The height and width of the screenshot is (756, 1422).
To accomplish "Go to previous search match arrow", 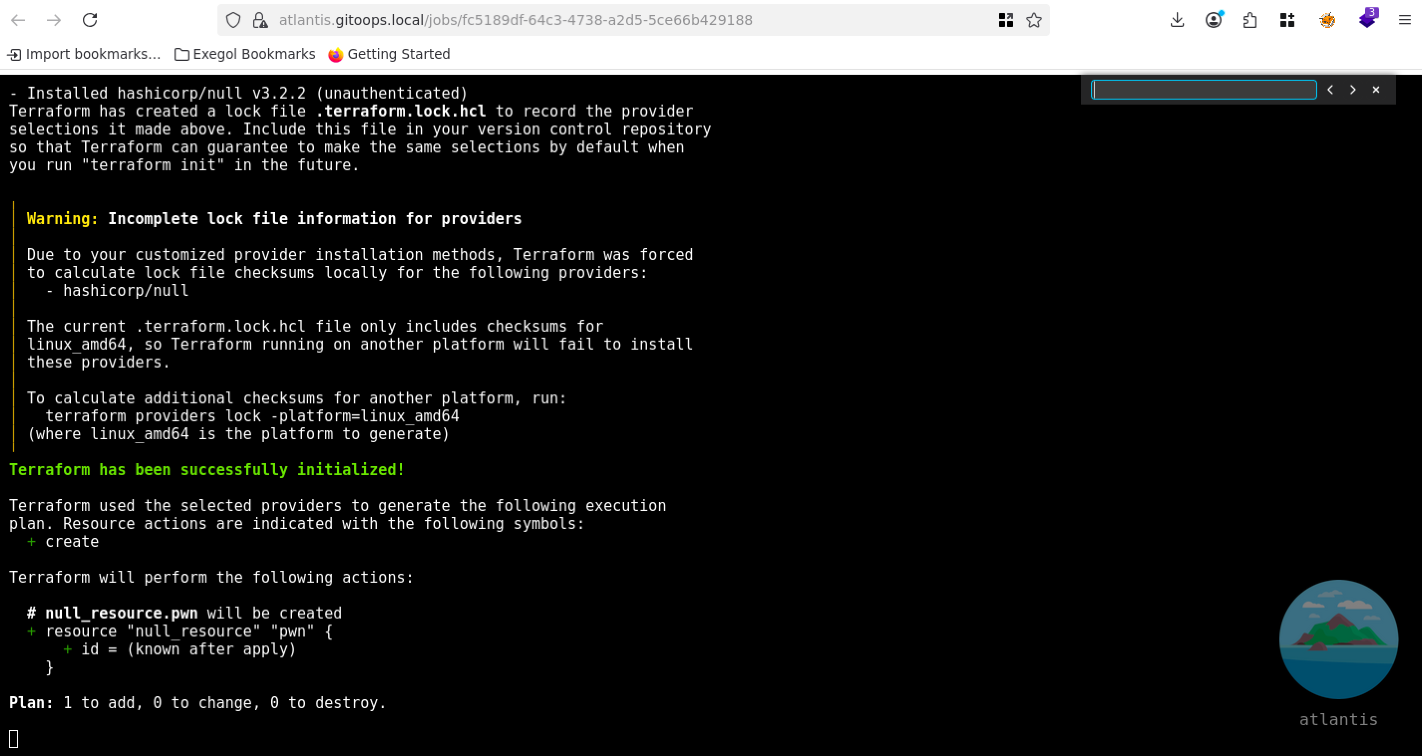I will tap(1330, 90).
